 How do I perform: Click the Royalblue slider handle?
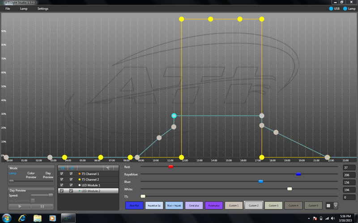coord(298,174)
